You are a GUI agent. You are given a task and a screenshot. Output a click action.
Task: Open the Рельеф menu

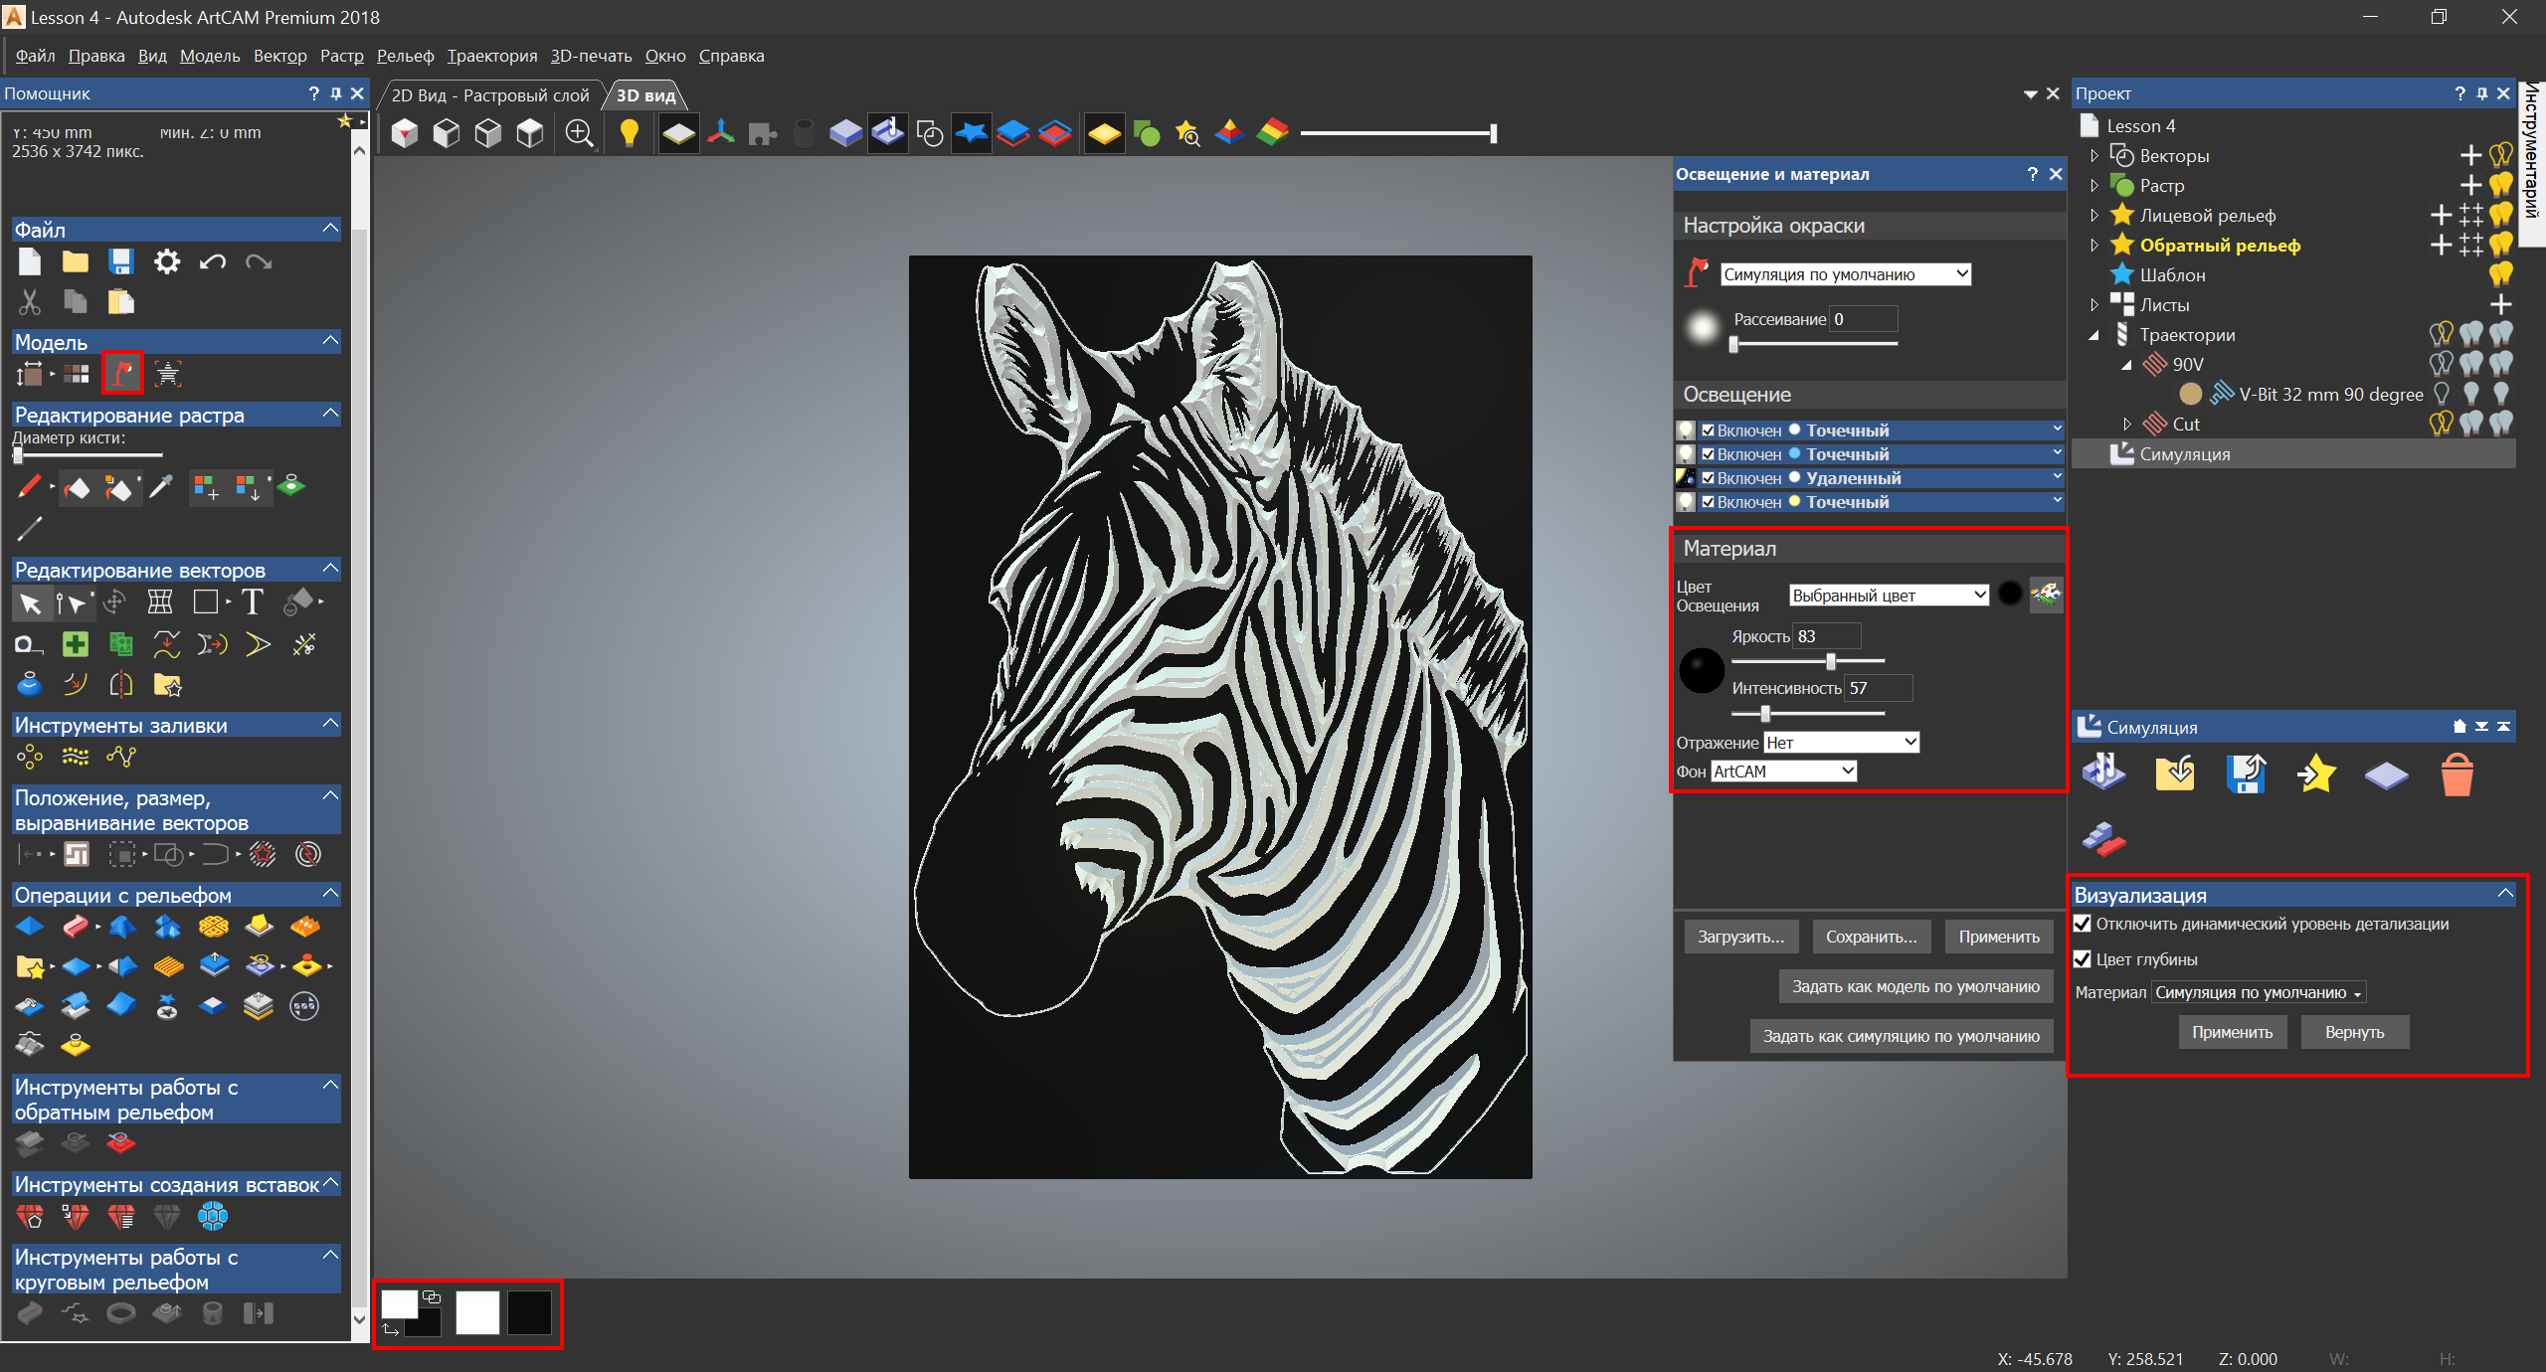point(405,56)
